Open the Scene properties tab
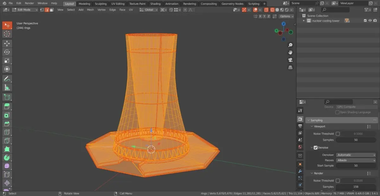The image size is (380, 196). pos(300,140)
